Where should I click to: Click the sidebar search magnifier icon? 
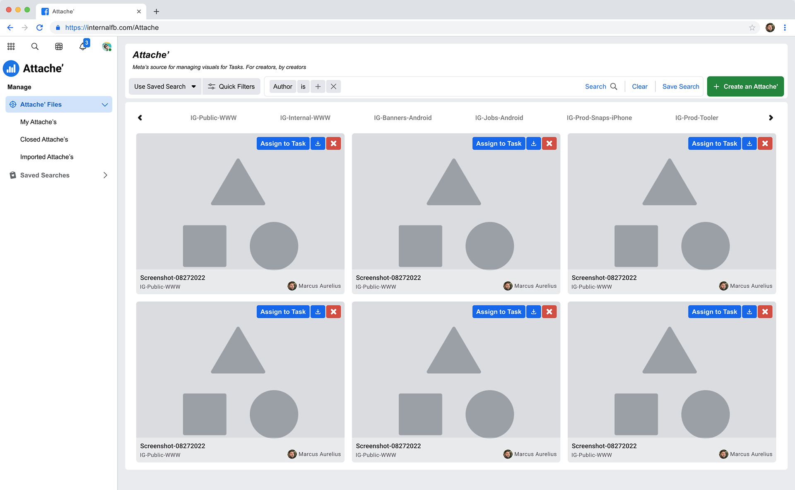click(x=35, y=46)
